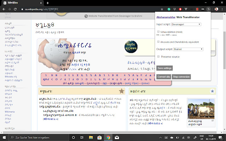This screenshot has width=226, height=141.
Task: Open new browser tab
Action: click(48, 3)
